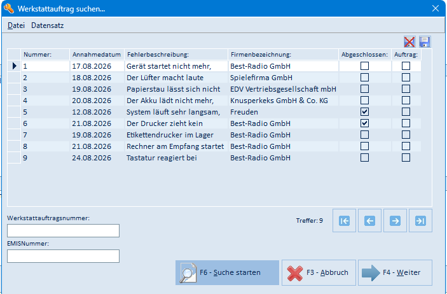
Task: Select cell 'Der Akku lädt nicht mehr,'
Action: pos(176,100)
